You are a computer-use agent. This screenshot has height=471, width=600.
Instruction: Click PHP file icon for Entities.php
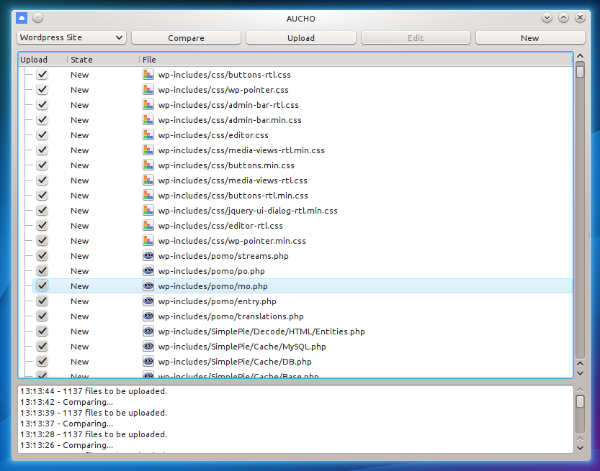click(x=148, y=331)
